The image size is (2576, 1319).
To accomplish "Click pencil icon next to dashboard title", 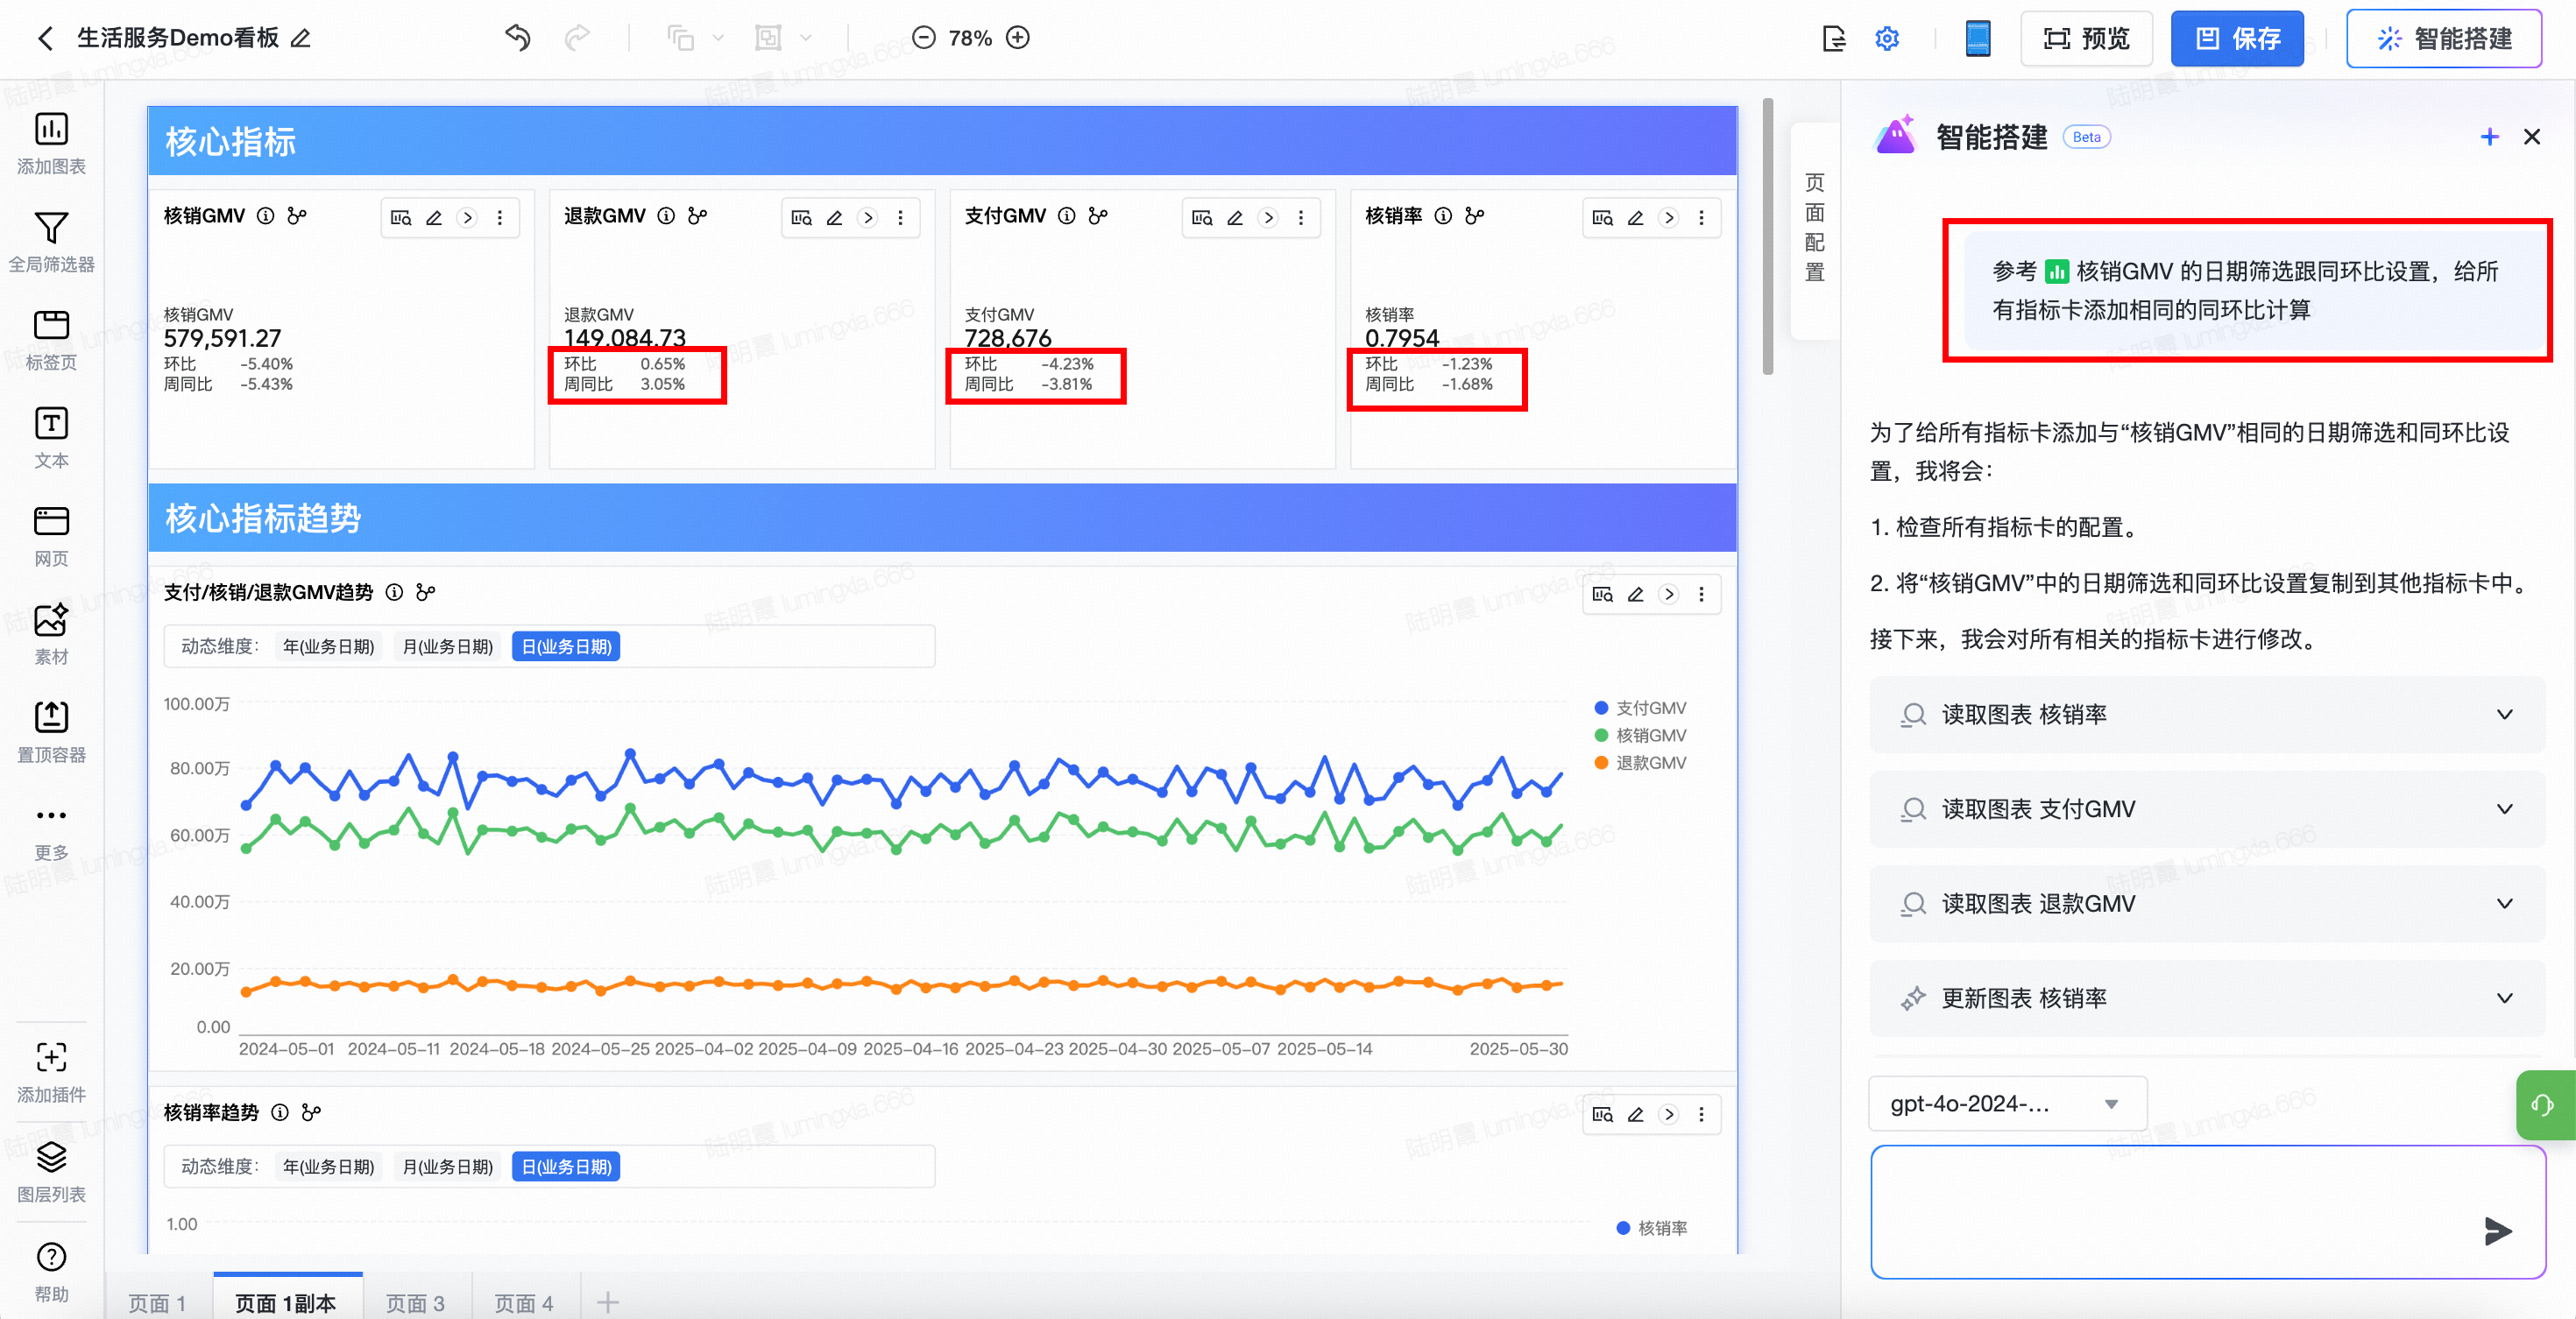I will tap(300, 39).
